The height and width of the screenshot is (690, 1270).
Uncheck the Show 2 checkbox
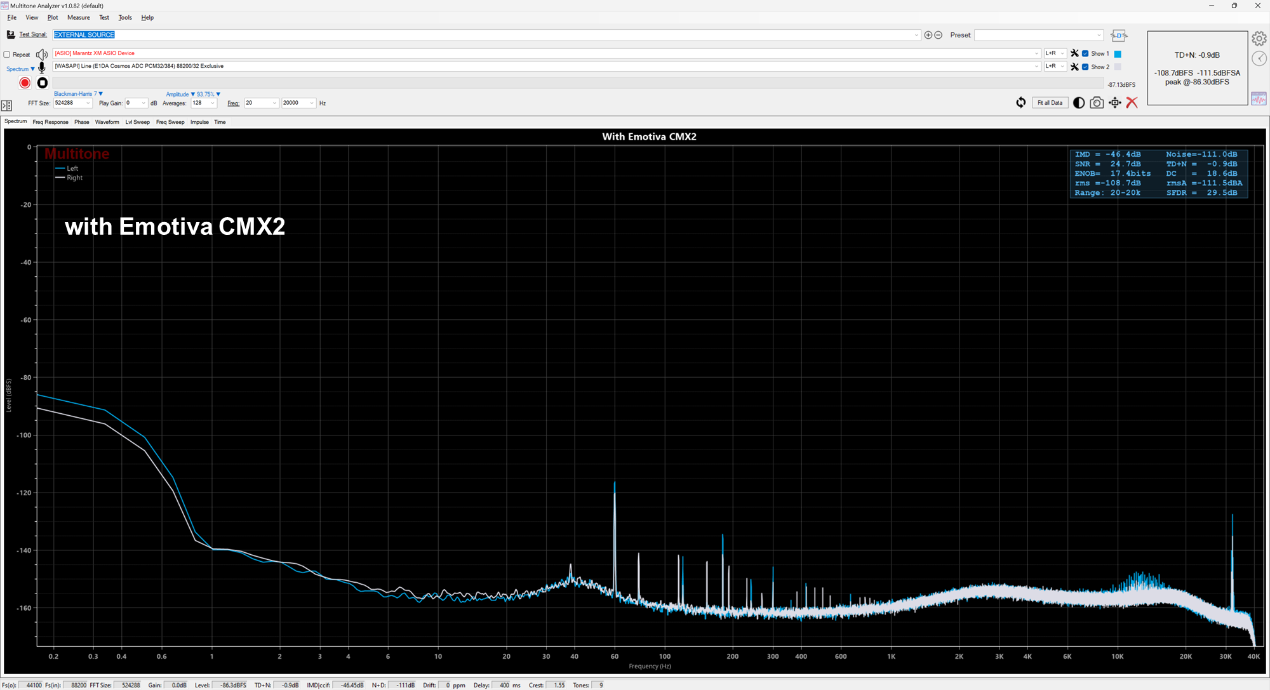point(1085,67)
